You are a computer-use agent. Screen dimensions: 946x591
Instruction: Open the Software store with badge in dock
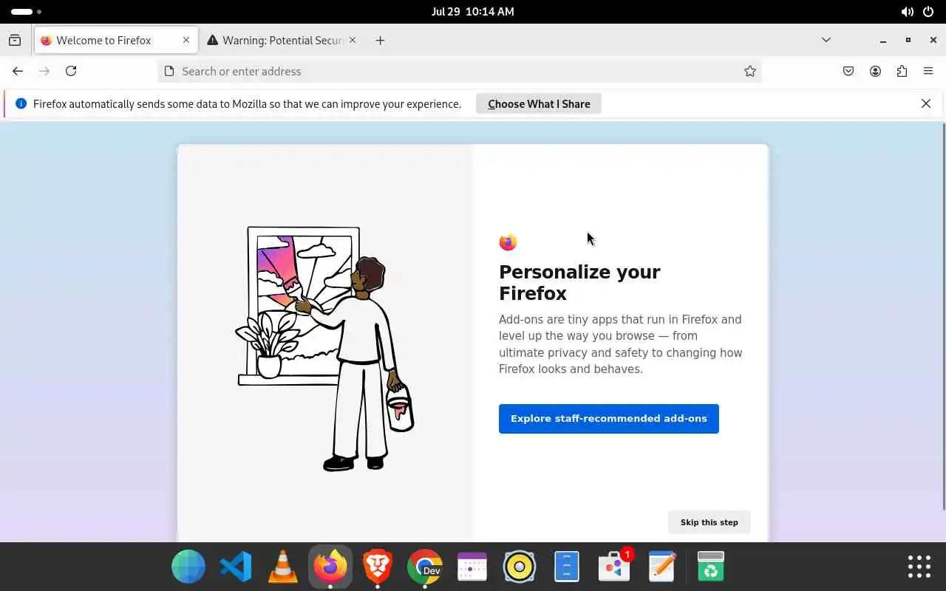[x=614, y=567]
